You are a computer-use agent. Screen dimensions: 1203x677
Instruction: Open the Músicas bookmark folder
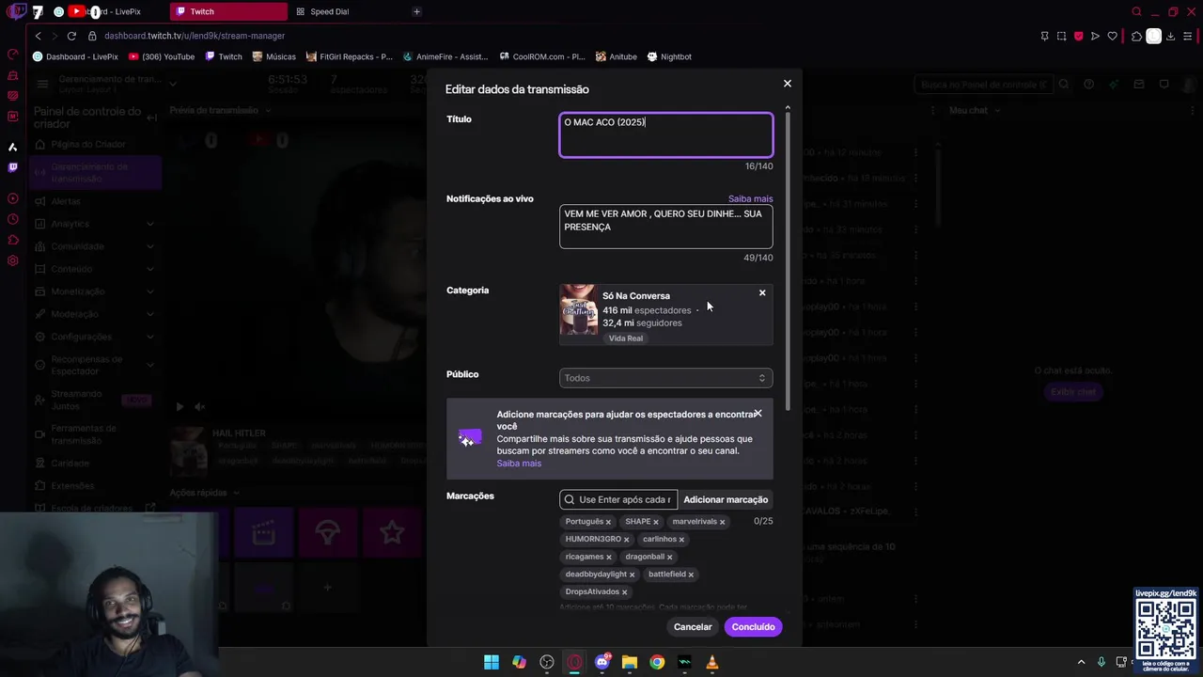(273, 56)
